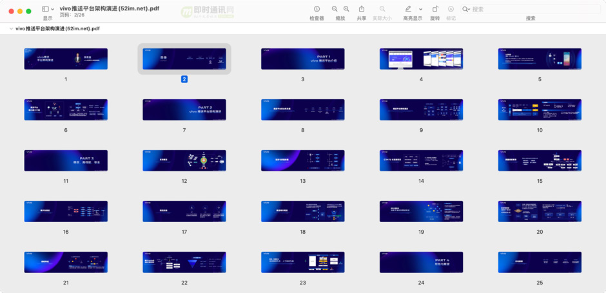Click the blue page number 2 label
The image size is (606, 293).
(x=184, y=79)
